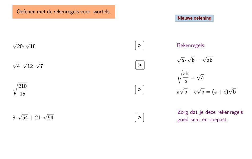Click the third '>' reveal icon
This screenshot has height=159, width=252.
[x=140, y=89]
